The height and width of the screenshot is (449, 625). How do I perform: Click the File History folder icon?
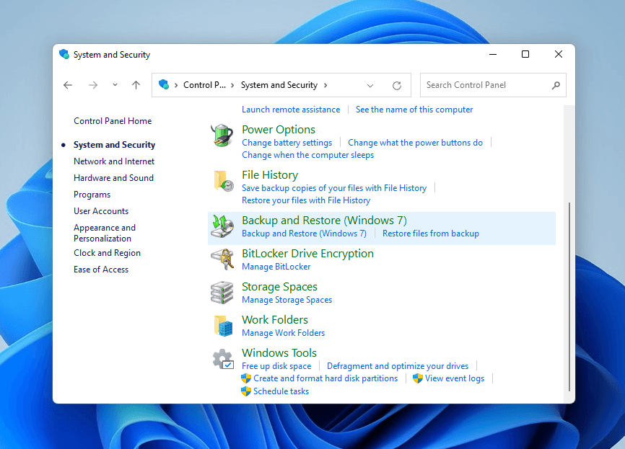coord(223,181)
